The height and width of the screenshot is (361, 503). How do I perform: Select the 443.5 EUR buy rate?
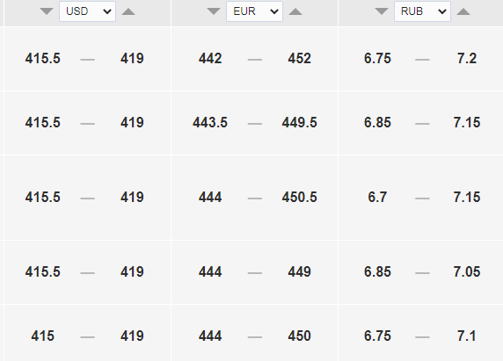tap(210, 123)
